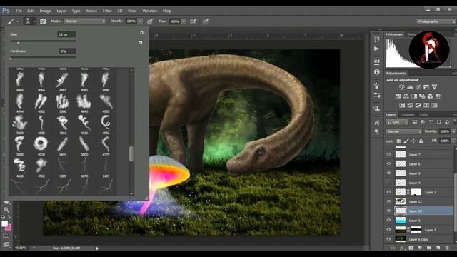This screenshot has height=257, width=457.
Task: Toggle lock all padlock in Layers panel
Action: 421,141
